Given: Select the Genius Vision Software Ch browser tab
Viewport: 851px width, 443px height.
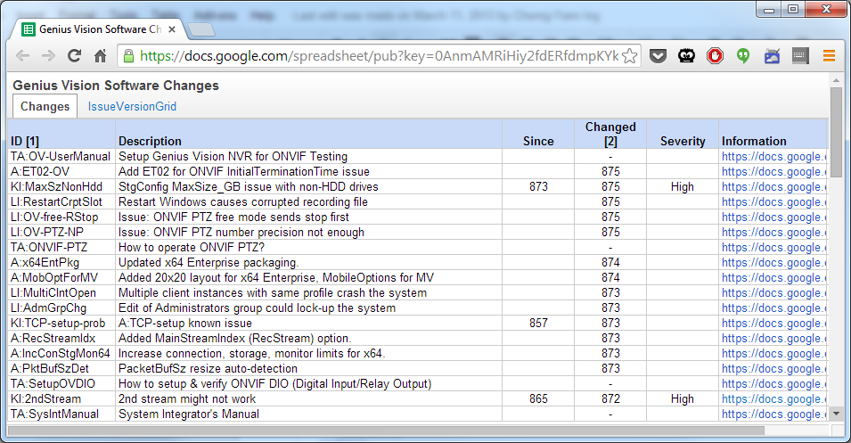Looking at the screenshot, I should tap(98, 29).
